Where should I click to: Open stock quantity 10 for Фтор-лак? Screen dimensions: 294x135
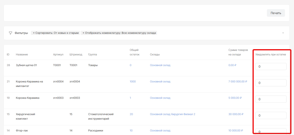(x=131, y=131)
